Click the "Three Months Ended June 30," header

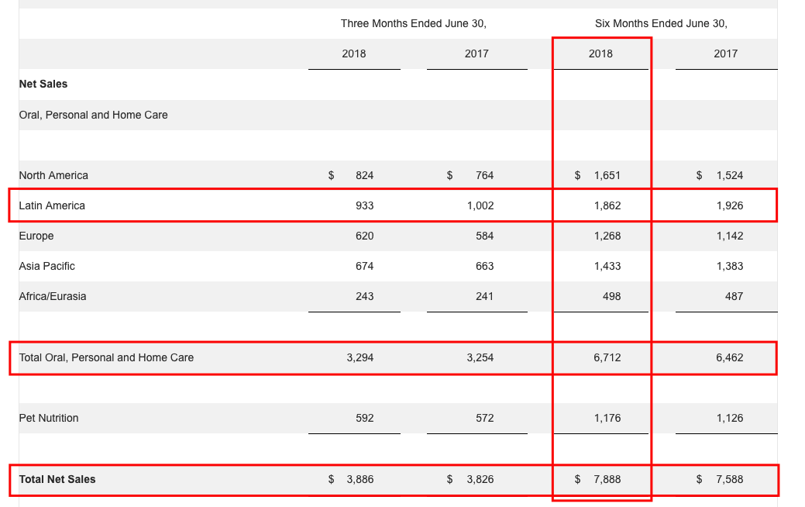point(413,23)
